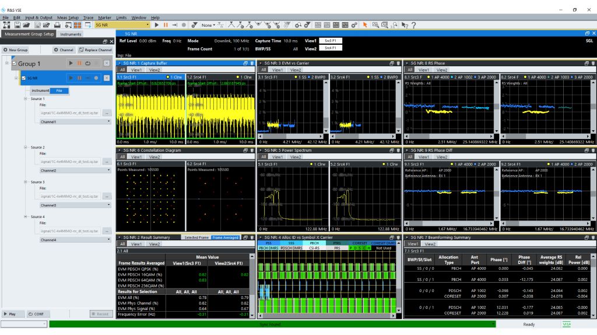
Task: Start capture with the toolbar Play icon
Action: click(x=156, y=25)
